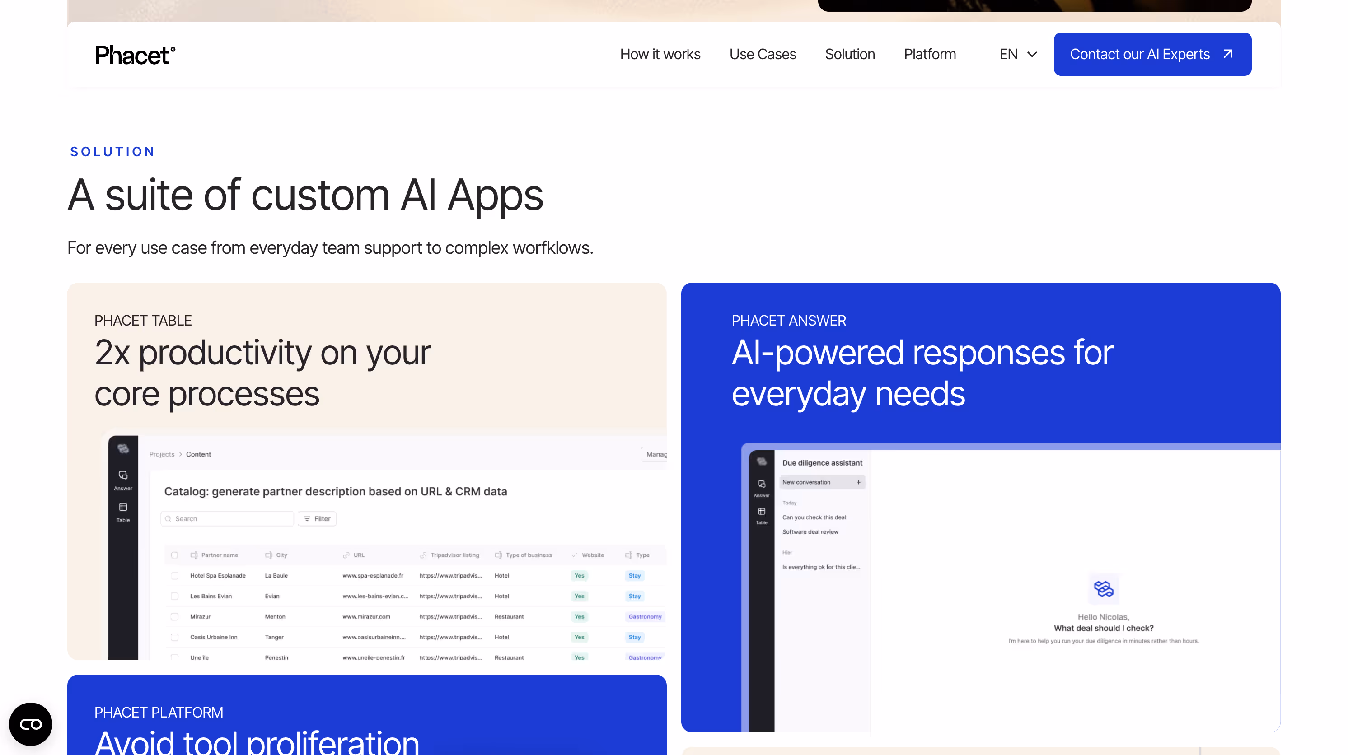Click the La Baule city cell
The height and width of the screenshot is (755, 1348).
tap(276, 576)
